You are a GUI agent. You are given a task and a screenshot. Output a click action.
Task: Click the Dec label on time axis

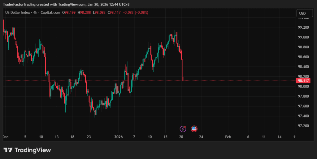pos(6,137)
